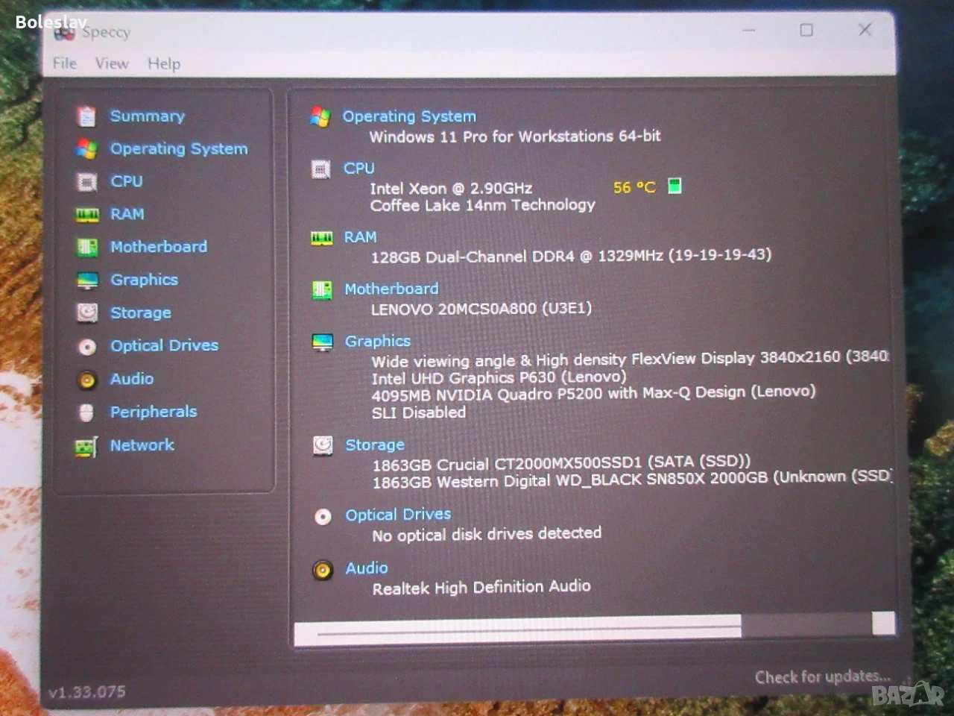Screen dimensions: 954x716
Task: Click the Audio icon in summary pane
Action: pyautogui.click(x=323, y=571)
